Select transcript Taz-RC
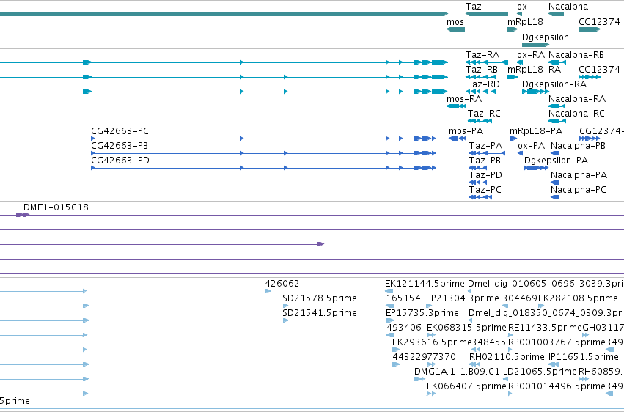This screenshot has width=624, height=412. [x=484, y=114]
